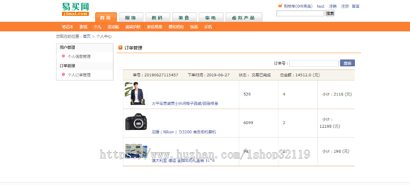Click the test username link
Screen dimensions: 410x185
[321, 6]
